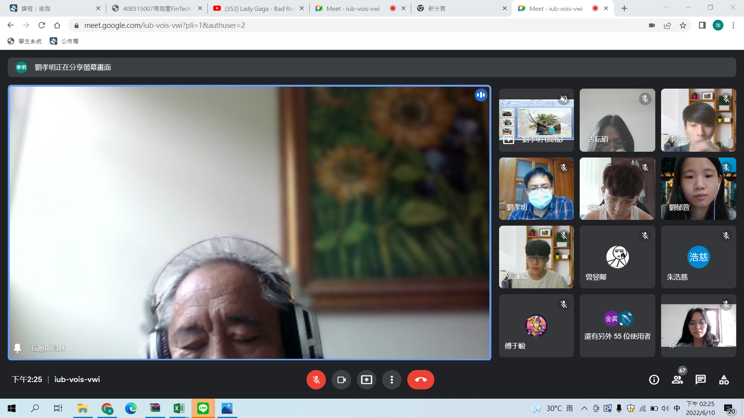Viewport: 744px width, 418px height.
Task: Hang up with the red leave call button
Action: click(x=420, y=380)
